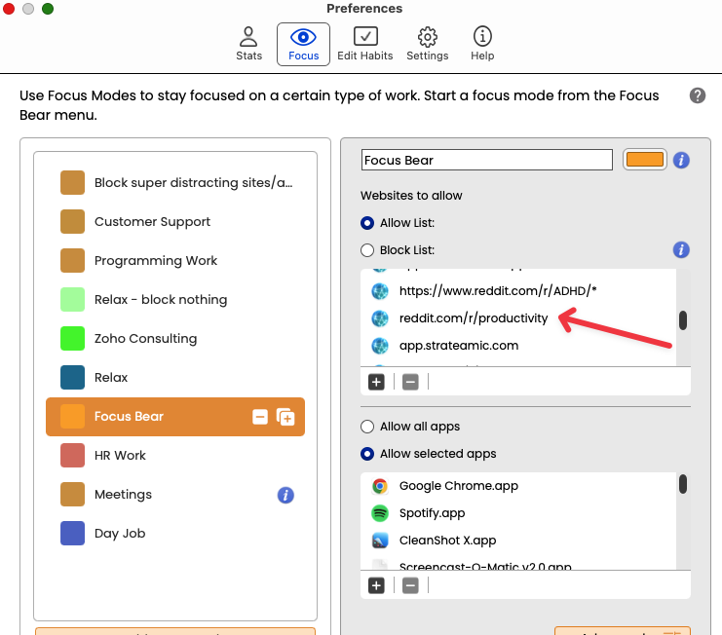
Task: Select the Day Job focus mode
Action: 175,533
